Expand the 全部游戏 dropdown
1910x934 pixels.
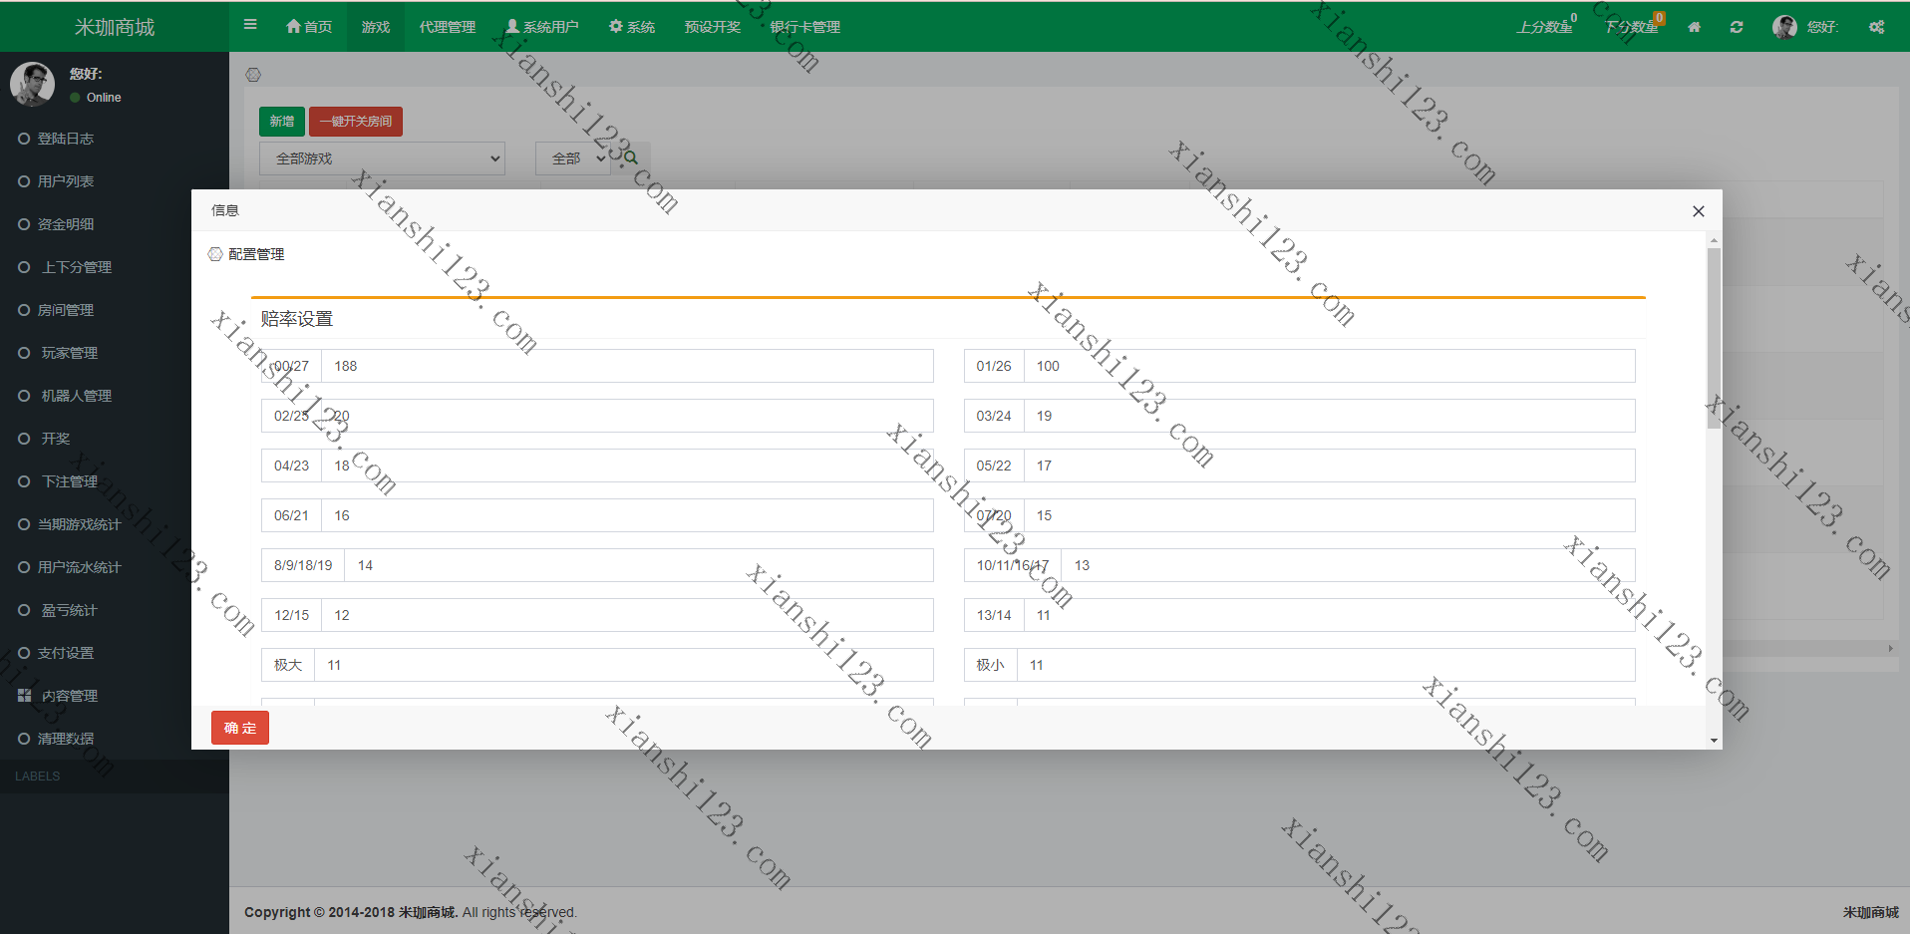click(382, 158)
